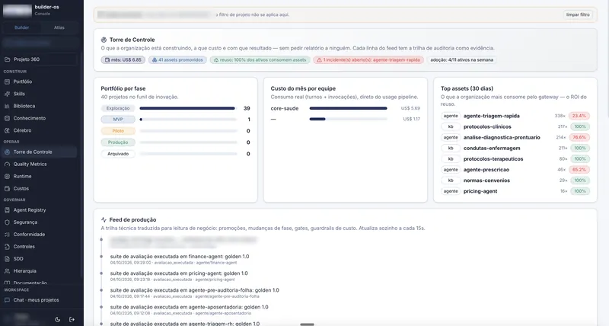Click the Runtime gear icon

click(x=7, y=177)
